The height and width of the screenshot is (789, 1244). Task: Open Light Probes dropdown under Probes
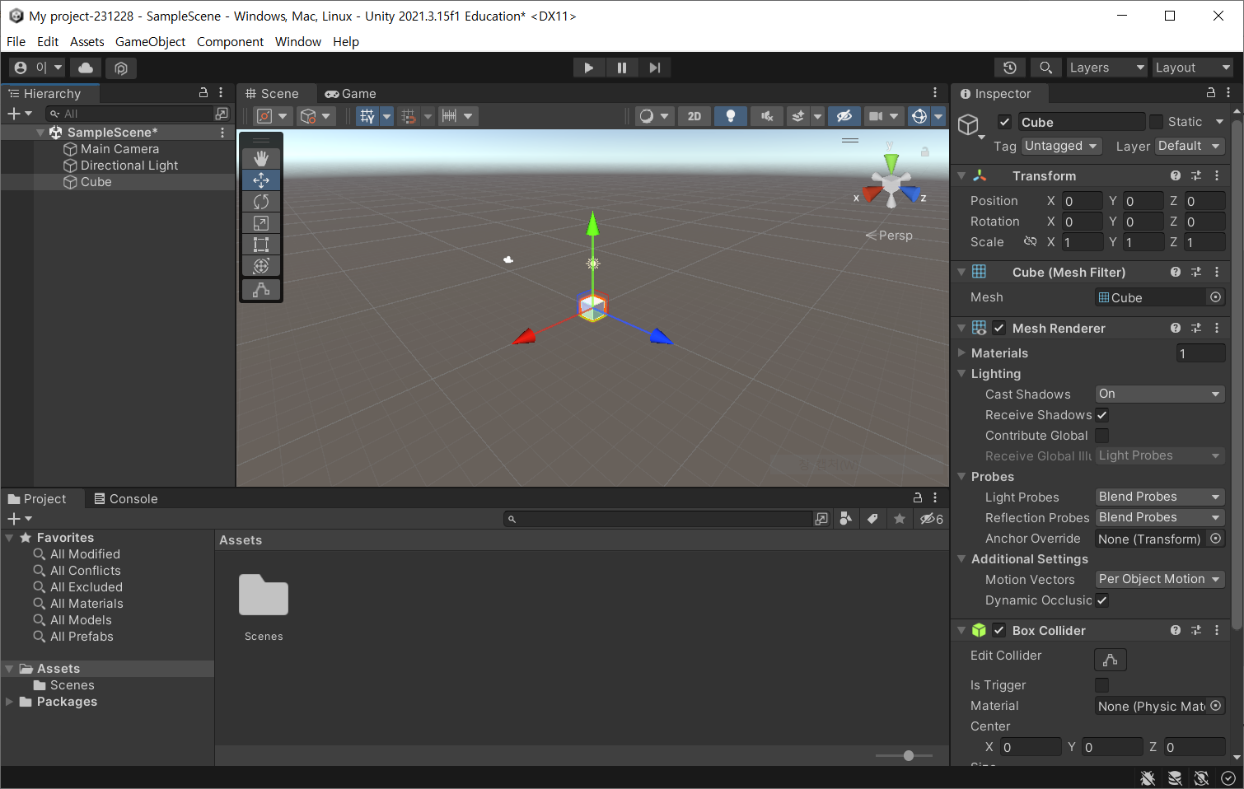(1160, 497)
